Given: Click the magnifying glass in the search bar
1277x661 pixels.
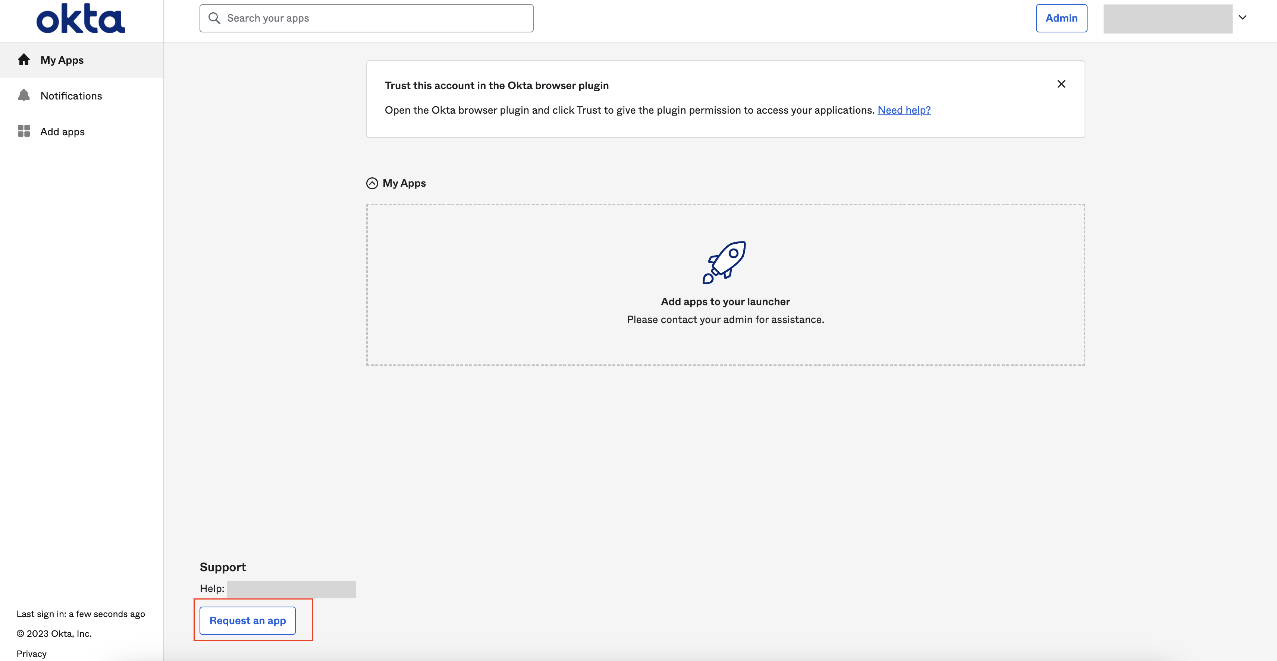Looking at the screenshot, I should [x=214, y=18].
